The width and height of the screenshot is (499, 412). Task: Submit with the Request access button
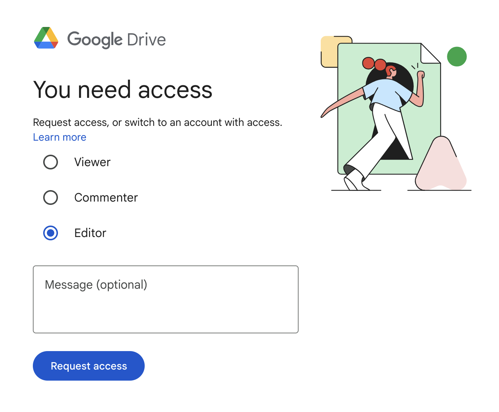[89, 366]
